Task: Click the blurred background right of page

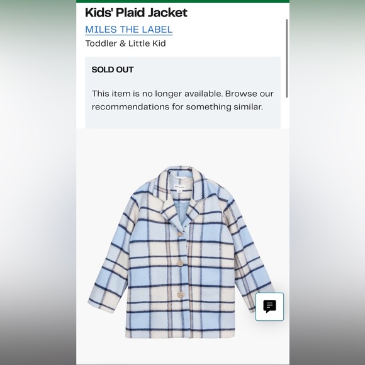Action: [x=327, y=182]
